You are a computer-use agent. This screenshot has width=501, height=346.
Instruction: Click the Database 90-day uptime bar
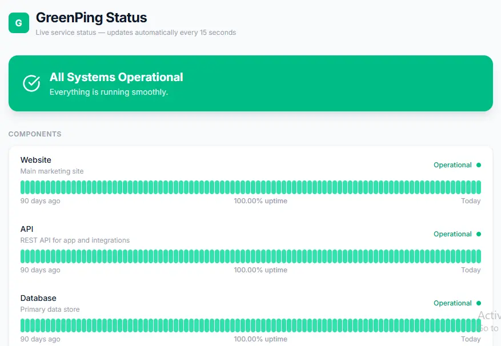pos(250,325)
